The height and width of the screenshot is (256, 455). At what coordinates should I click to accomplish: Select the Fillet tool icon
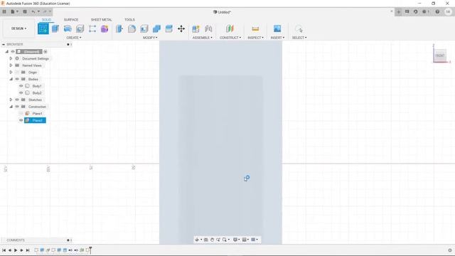pos(132,28)
